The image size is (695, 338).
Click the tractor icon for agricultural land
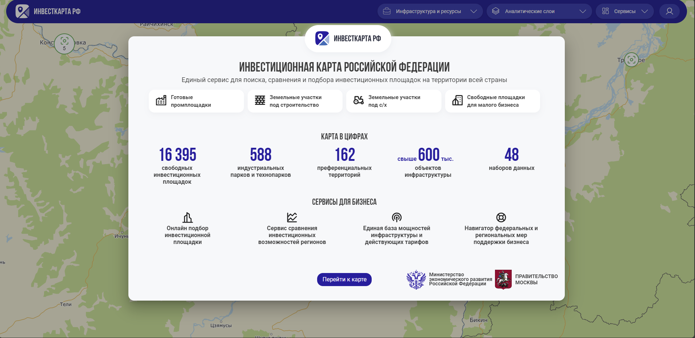[359, 101]
